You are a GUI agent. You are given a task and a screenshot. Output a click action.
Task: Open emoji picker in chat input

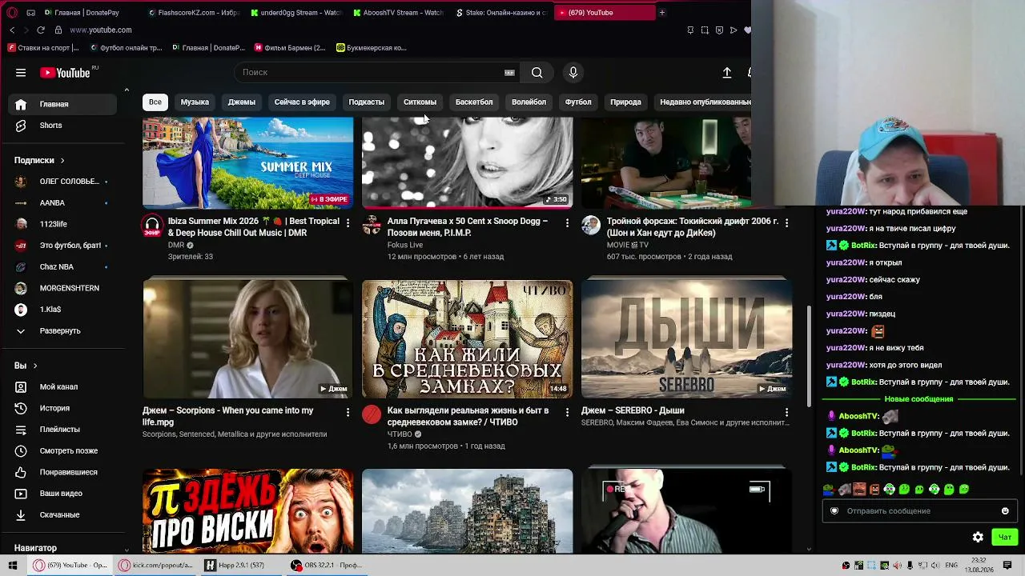coord(1005,511)
